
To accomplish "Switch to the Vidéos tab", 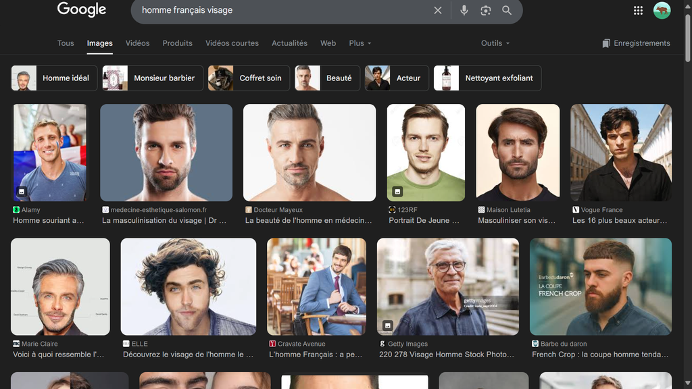I will [137, 43].
